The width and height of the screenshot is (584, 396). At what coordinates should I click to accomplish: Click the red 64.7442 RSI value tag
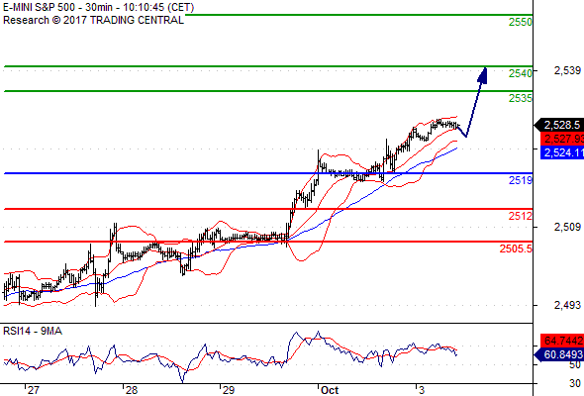562,341
